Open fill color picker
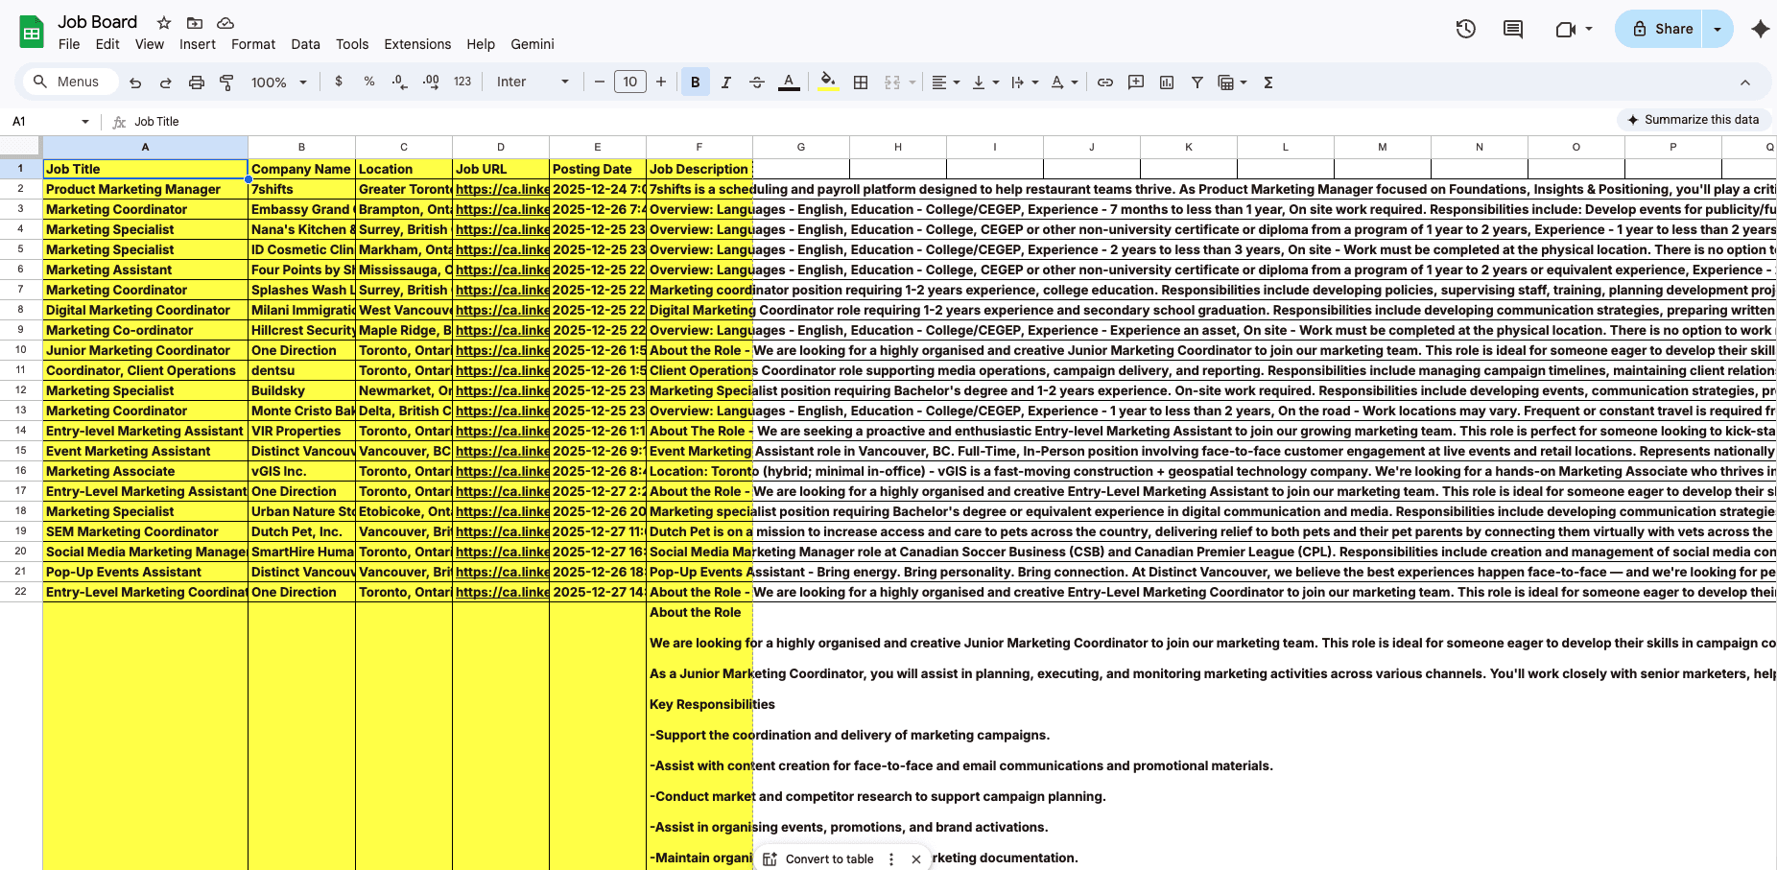This screenshot has width=1777, height=870. point(829,82)
